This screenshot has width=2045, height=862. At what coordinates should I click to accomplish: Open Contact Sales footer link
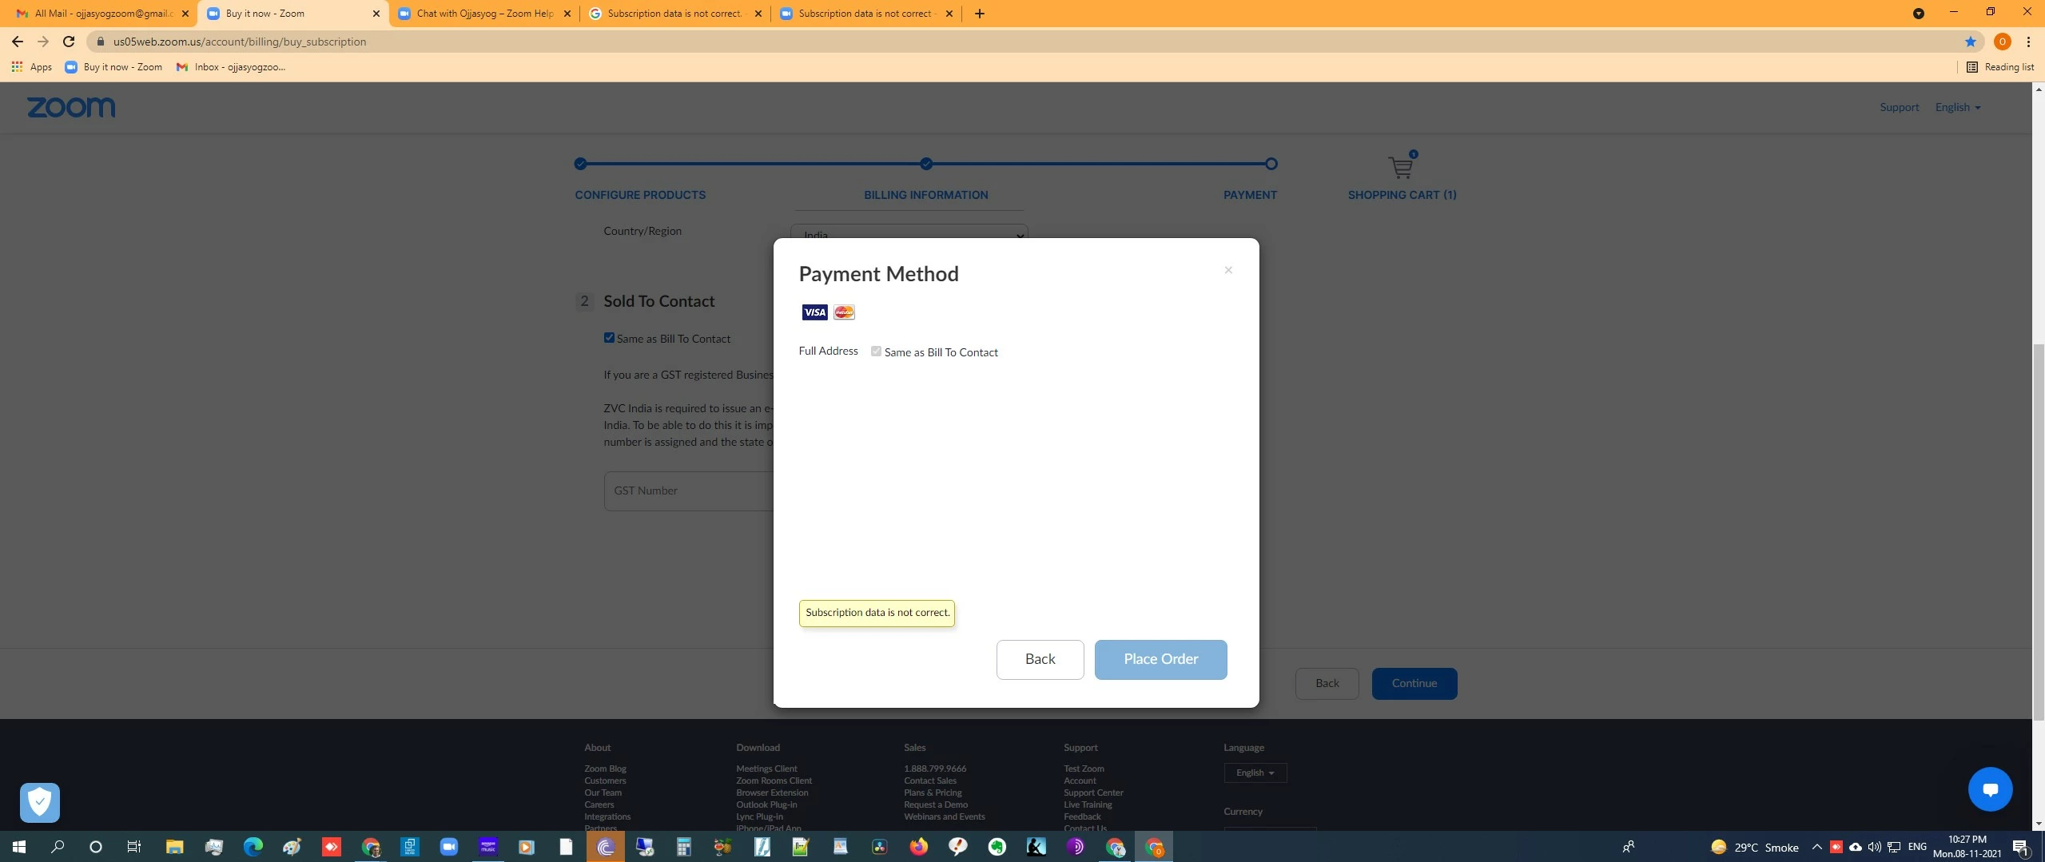(930, 781)
